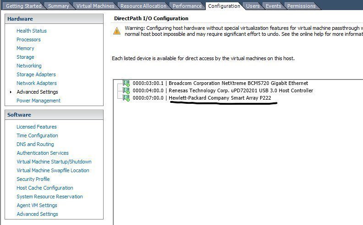Open the Health Status link
The width and height of the screenshot is (363, 225).
(x=32, y=31)
